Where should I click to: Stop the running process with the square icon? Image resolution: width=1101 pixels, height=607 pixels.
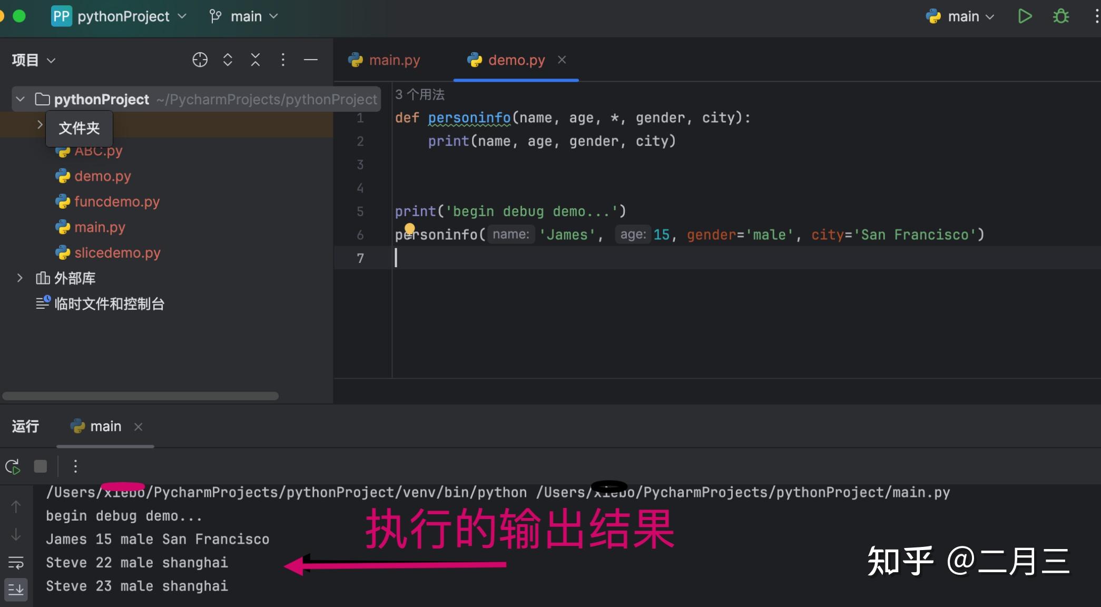point(40,466)
